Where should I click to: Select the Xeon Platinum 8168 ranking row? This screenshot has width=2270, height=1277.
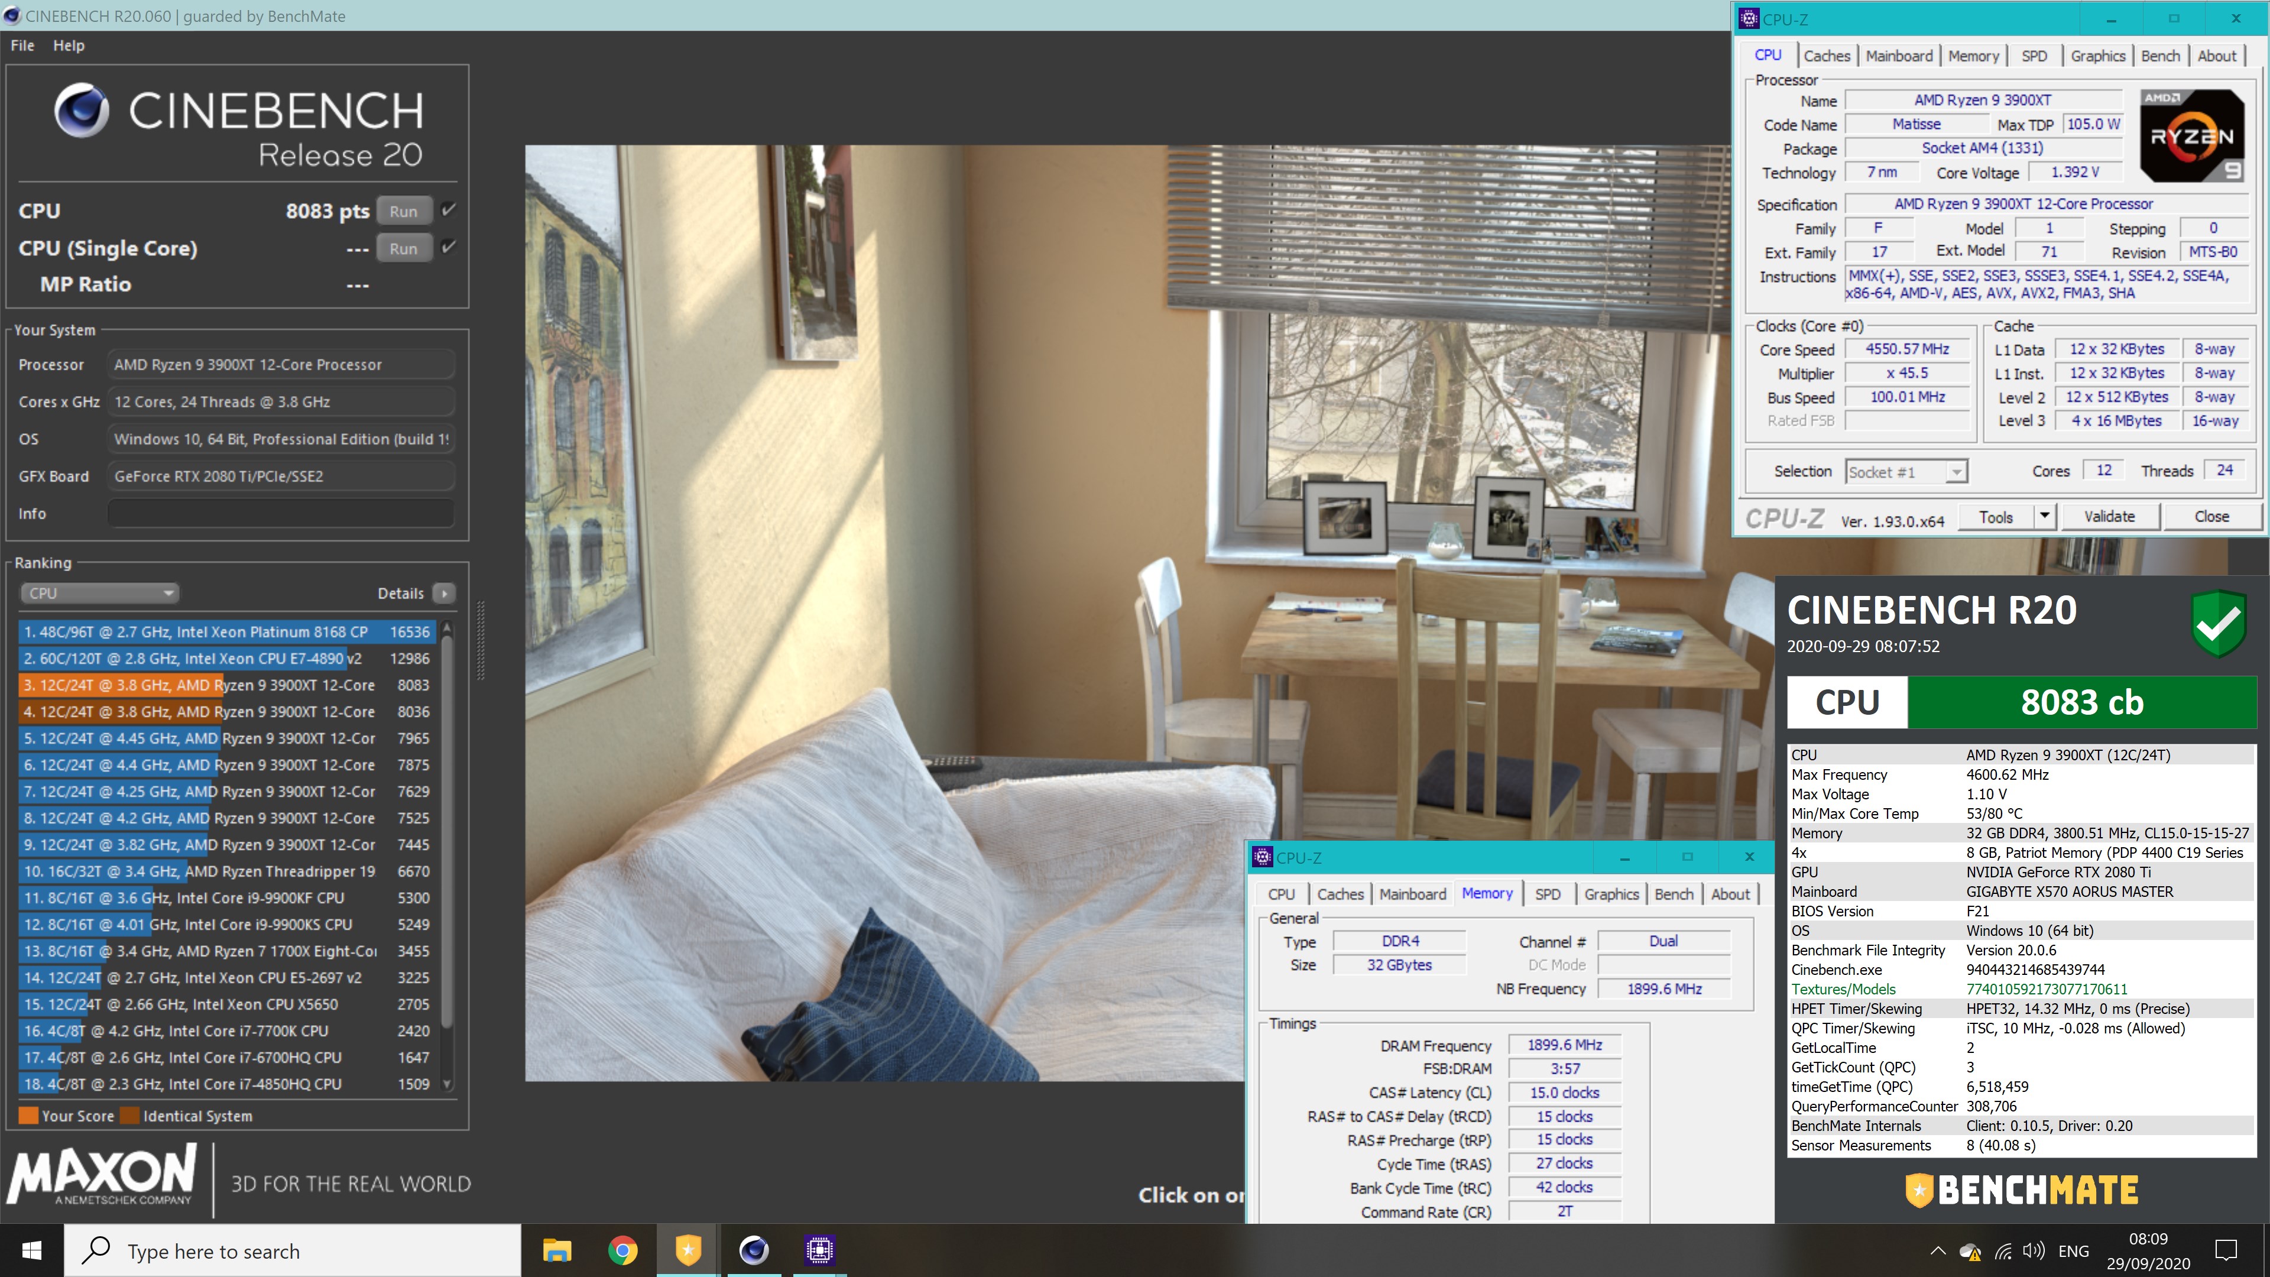pyautogui.click(x=226, y=632)
